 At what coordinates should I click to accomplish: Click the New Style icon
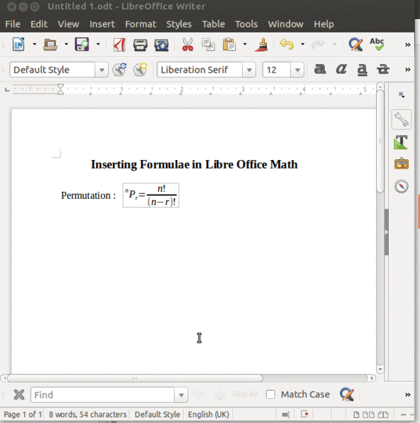click(140, 70)
